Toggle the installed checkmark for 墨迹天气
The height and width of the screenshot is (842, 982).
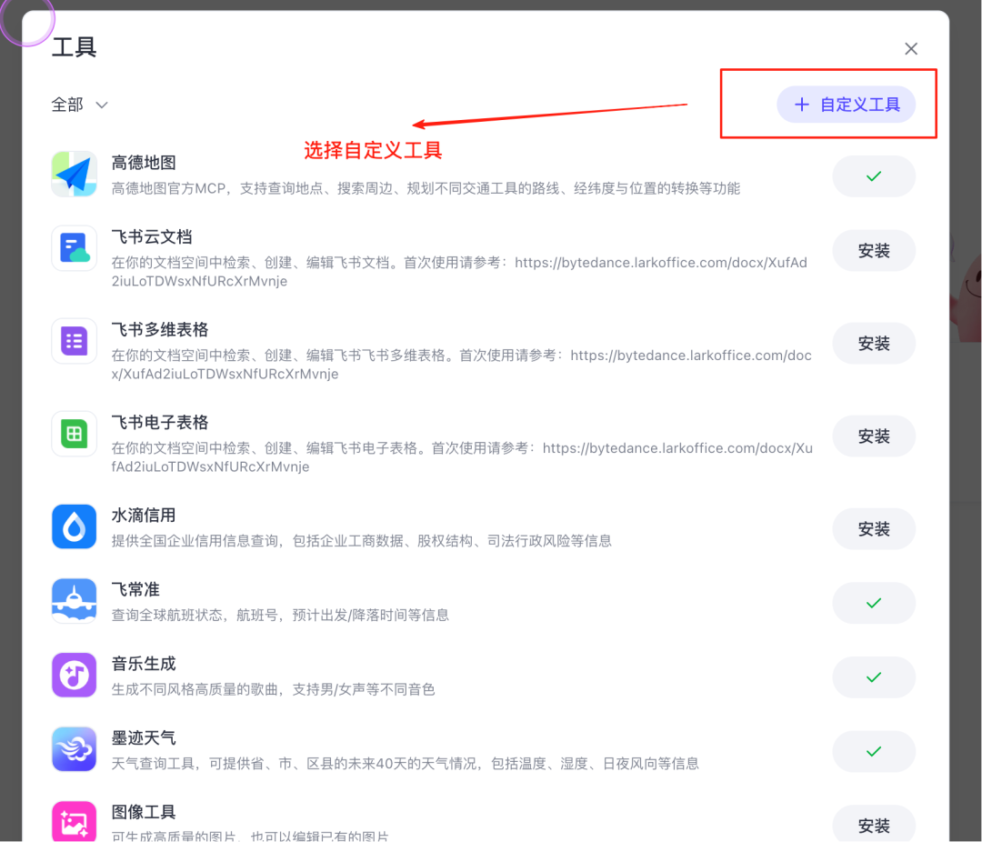[874, 752]
